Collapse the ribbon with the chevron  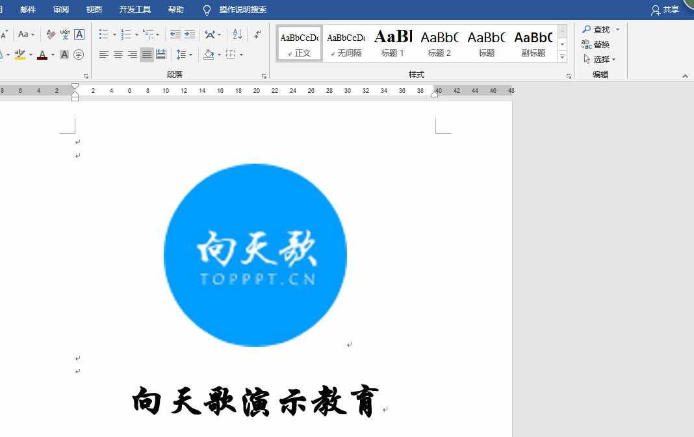pos(685,76)
